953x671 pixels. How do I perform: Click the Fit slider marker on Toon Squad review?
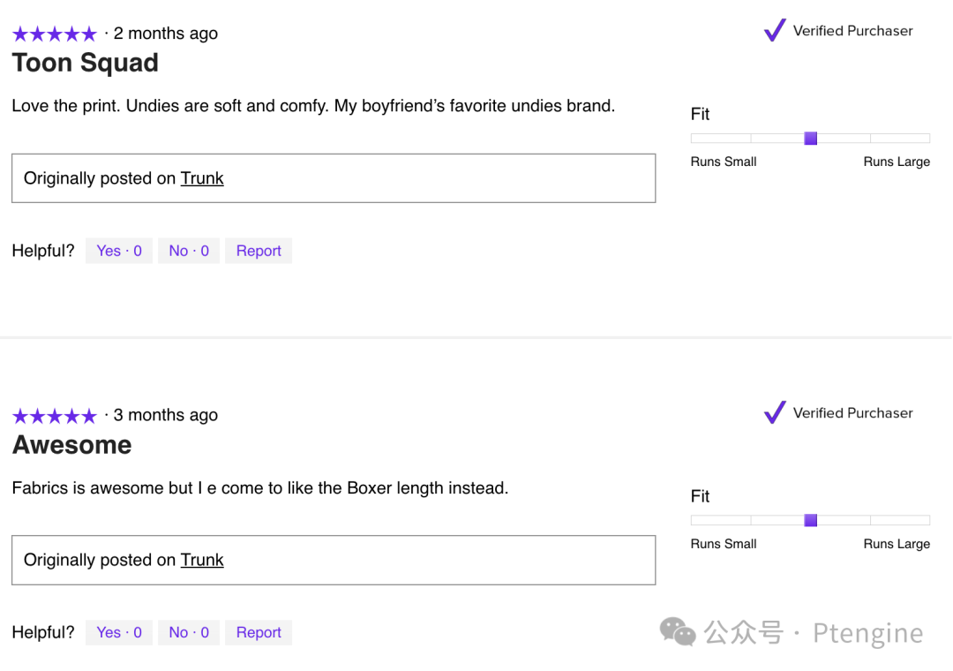(x=811, y=139)
